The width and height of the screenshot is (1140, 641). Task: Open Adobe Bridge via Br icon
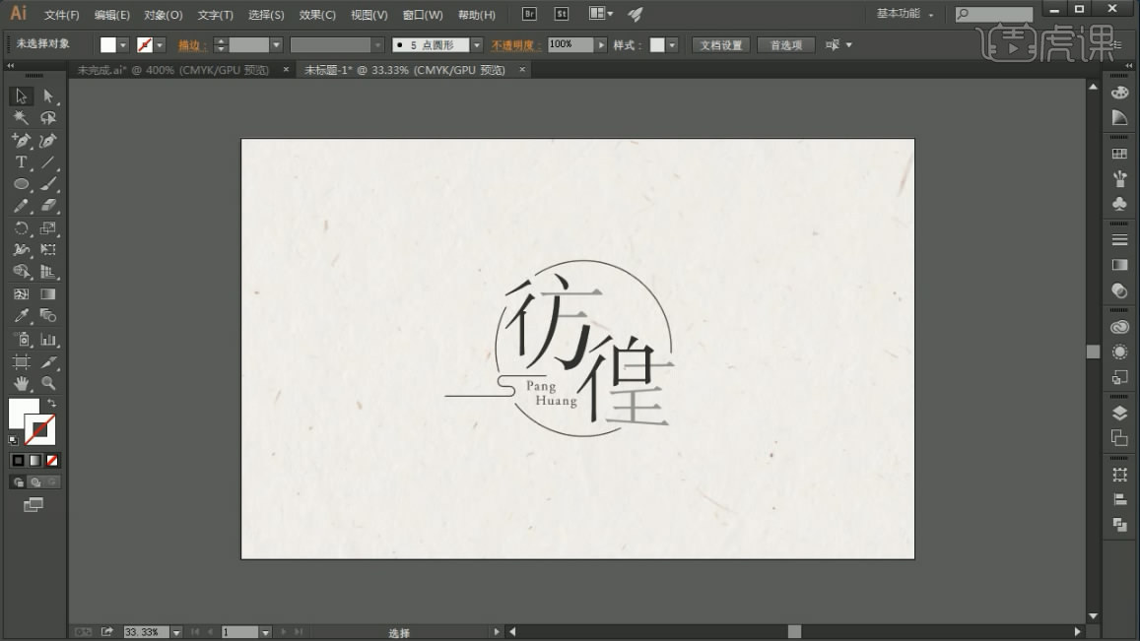(x=529, y=14)
